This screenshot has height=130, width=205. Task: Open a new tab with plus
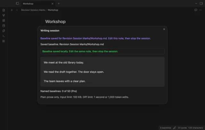coord(59,4)
